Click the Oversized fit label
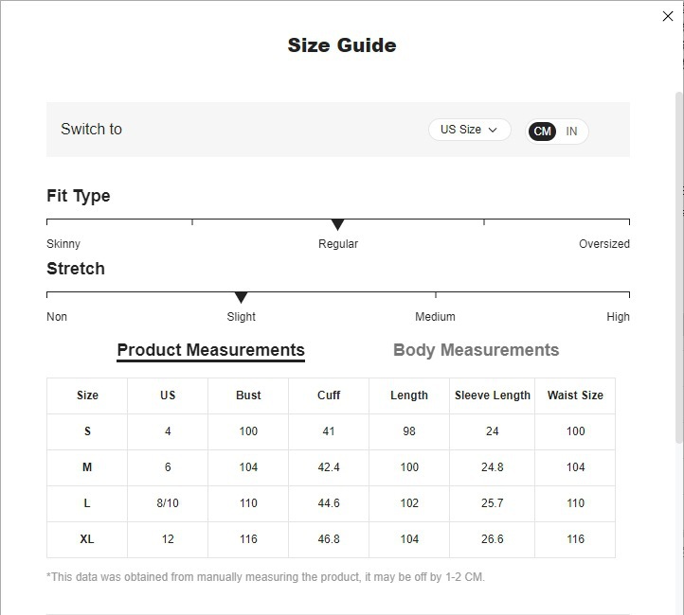The image size is (684, 615). 603,244
